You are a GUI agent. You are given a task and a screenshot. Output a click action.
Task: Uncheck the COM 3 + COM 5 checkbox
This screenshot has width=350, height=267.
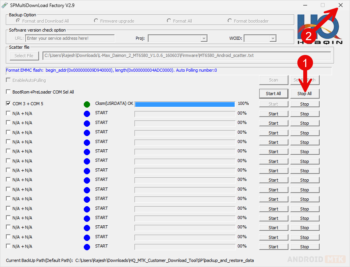coord(9,104)
